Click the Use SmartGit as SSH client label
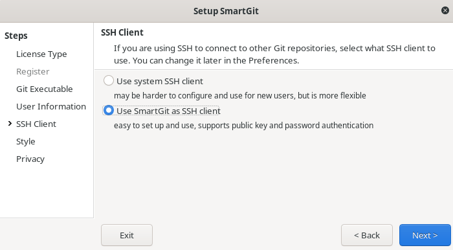This screenshot has height=250, width=453. (168, 111)
